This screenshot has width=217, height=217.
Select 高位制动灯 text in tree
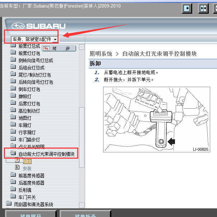click(x=29, y=111)
